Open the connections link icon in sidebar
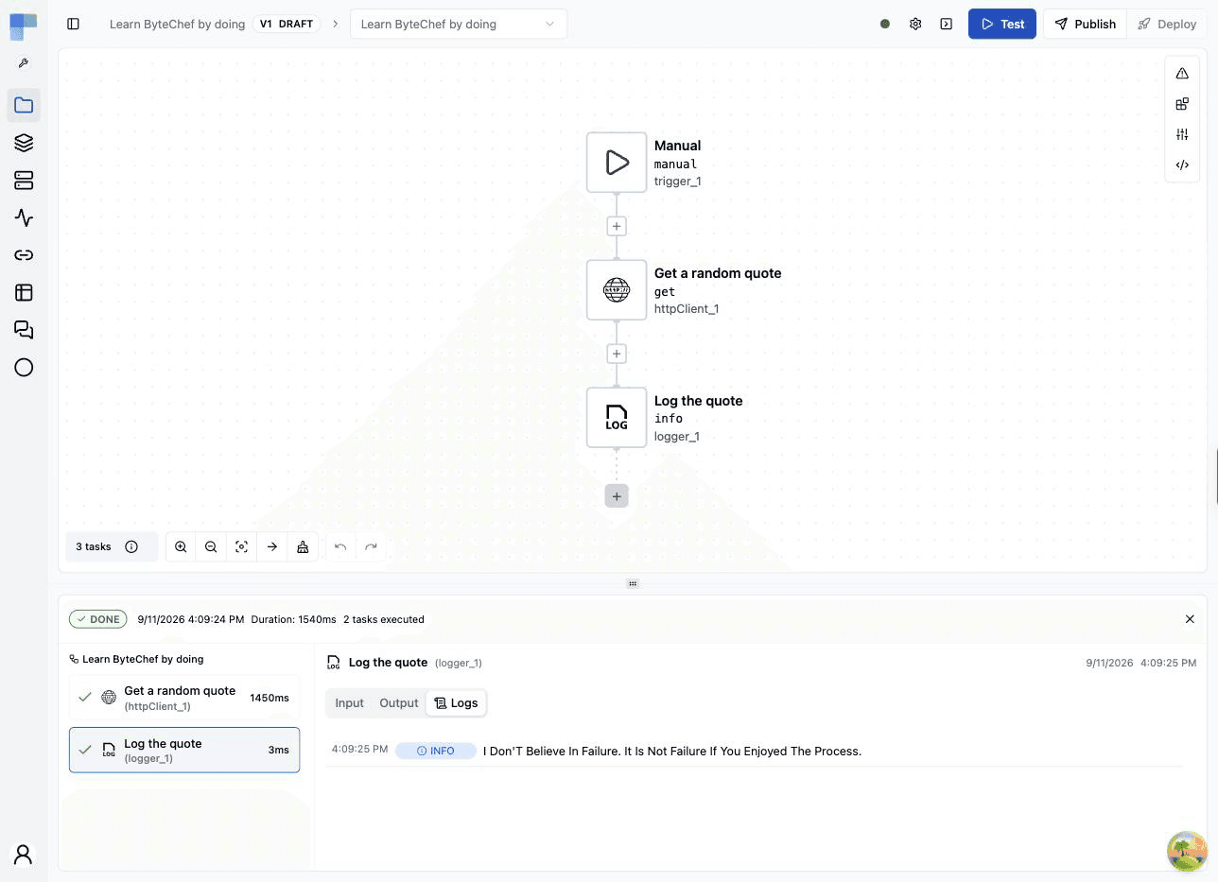1218x882 pixels. (x=24, y=255)
